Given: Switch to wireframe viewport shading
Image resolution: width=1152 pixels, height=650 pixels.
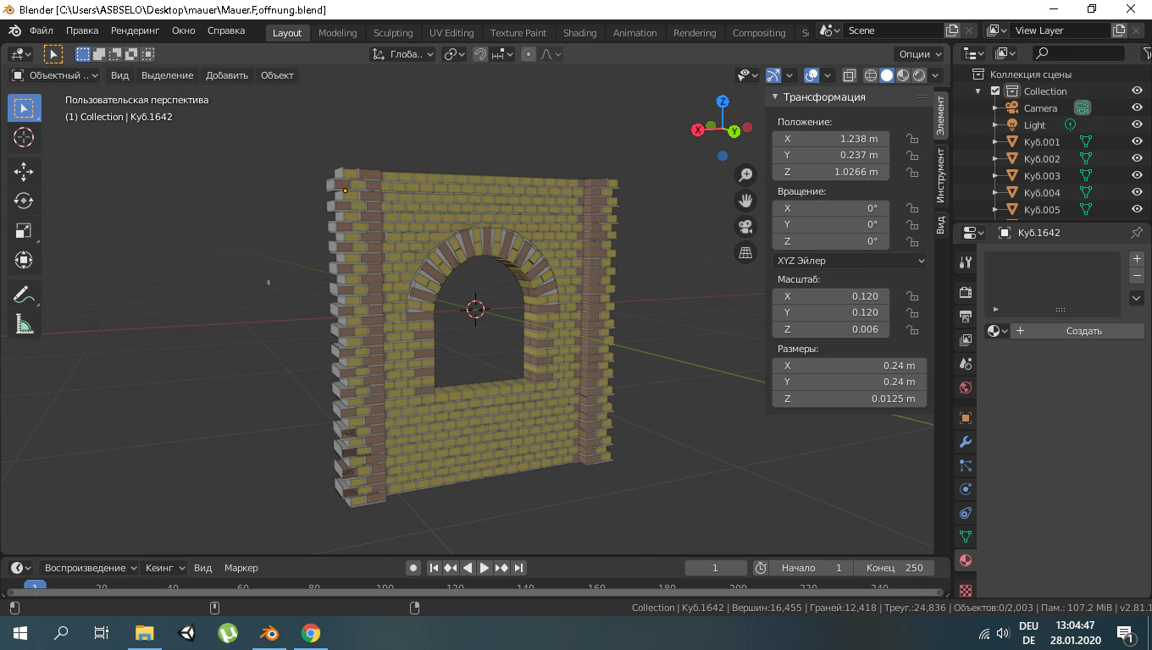Looking at the screenshot, I should (870, 75).
